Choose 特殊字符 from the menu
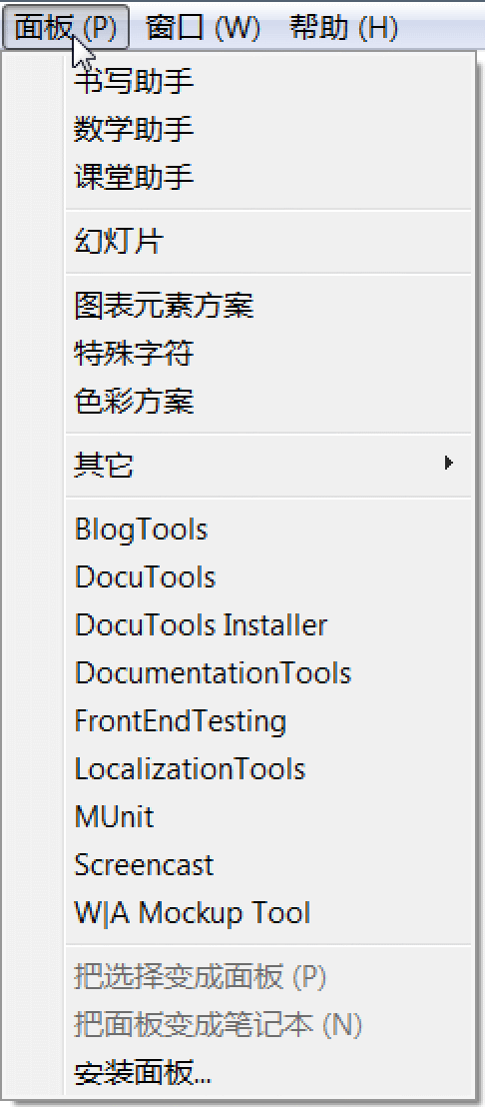This screenshot has width=487, height=1109. pos(268,354)
